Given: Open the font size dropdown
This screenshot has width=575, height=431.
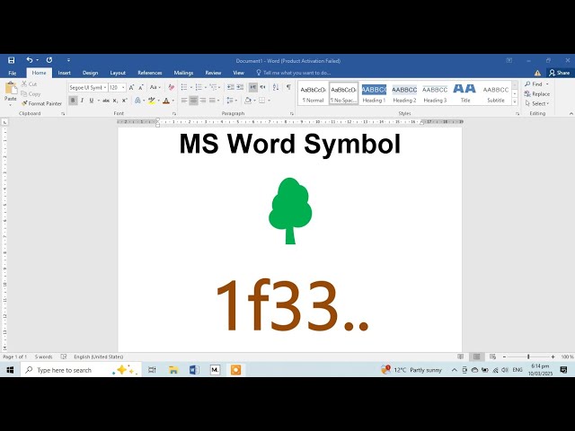Looking at the screenshot, I should click(x=123, y=88).
